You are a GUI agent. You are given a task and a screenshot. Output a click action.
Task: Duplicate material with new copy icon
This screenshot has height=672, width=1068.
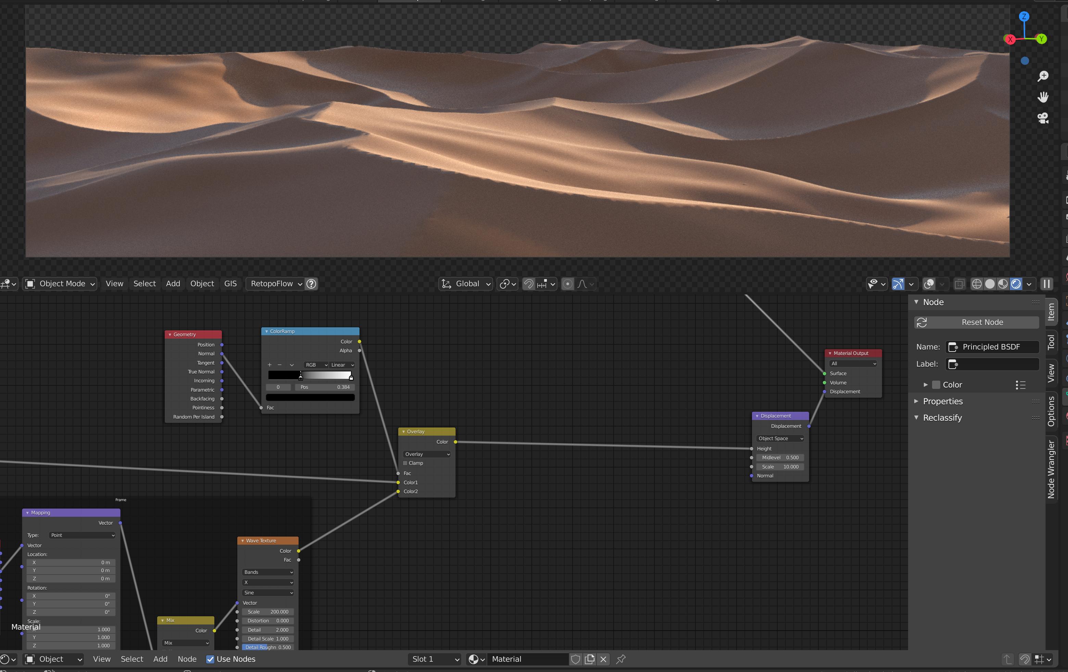(589, 659)
